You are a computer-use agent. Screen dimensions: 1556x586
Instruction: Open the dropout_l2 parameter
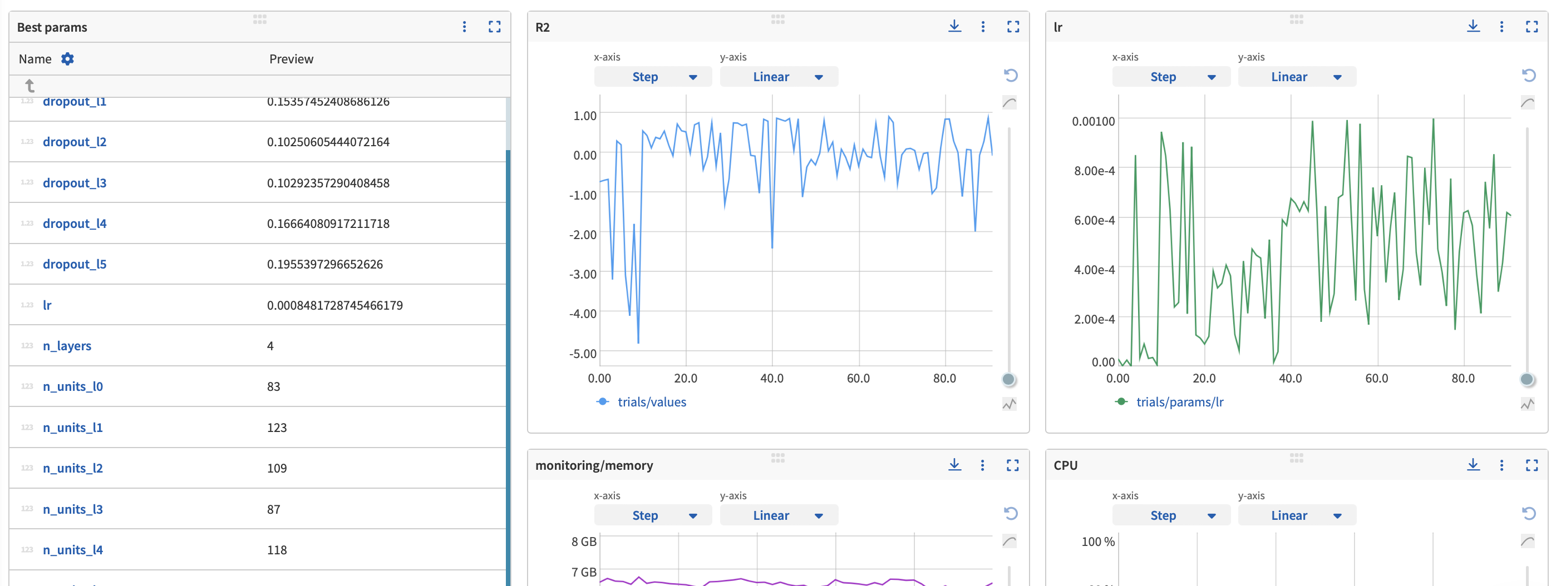(x=75, y=142)
